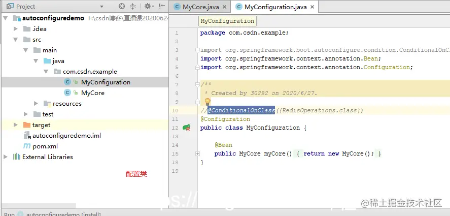The image size is (450, 216).
Task: Switch to the MyConfiguration.java tab
Action: (275, 7)
